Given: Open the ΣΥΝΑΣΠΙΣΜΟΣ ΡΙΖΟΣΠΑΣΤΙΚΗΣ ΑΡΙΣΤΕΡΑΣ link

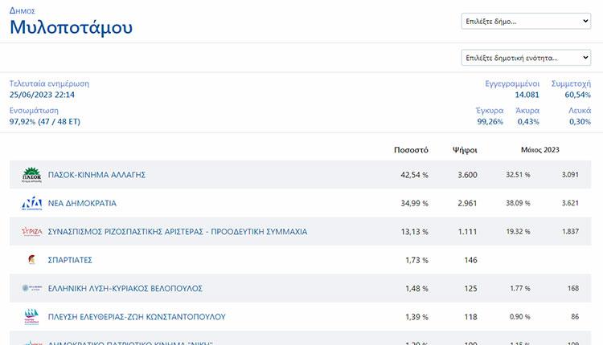Looking at the screenshot, I should coord(177,232).
